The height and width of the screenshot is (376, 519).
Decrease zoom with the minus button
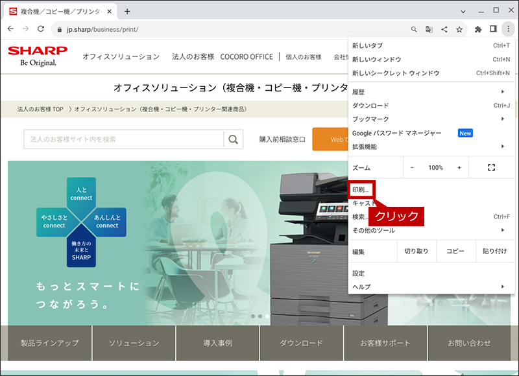tap(412, 168)
